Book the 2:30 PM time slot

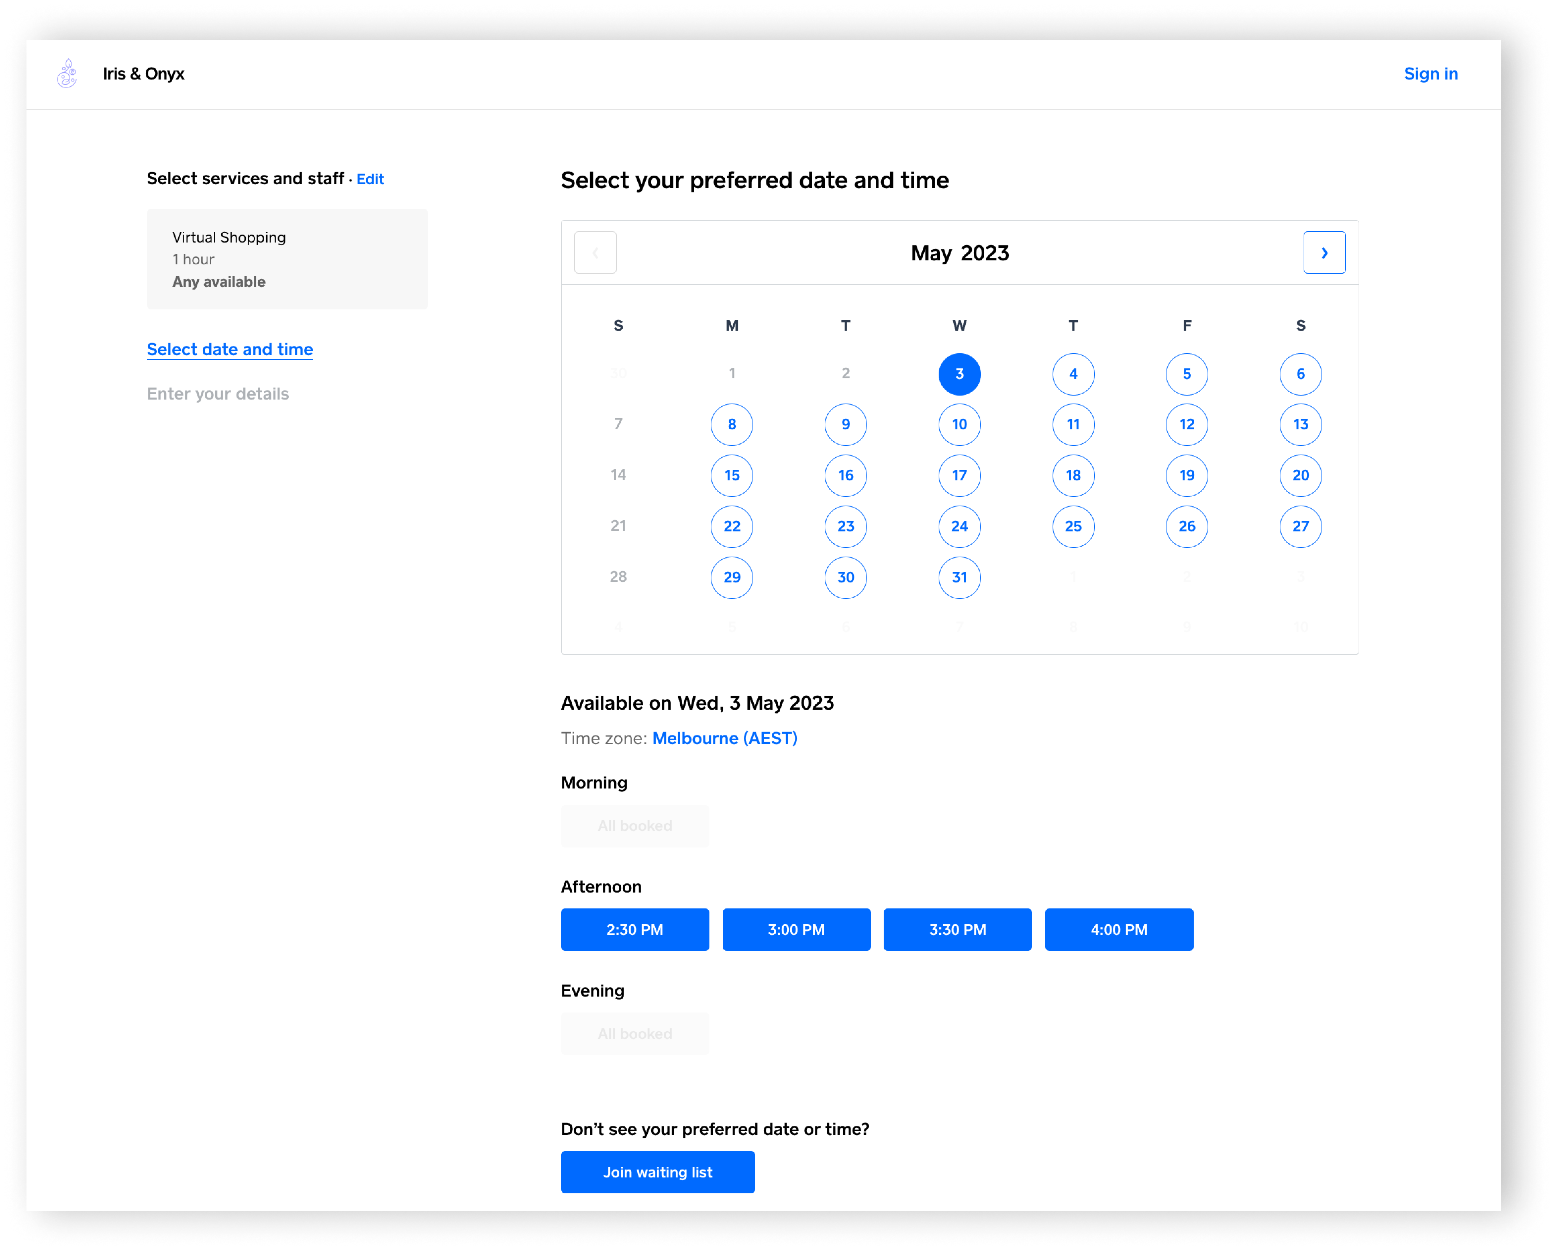tap(634, 929)
